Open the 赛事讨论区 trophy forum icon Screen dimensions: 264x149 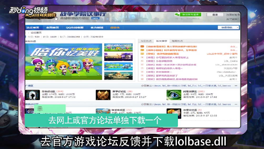[103, 95]
